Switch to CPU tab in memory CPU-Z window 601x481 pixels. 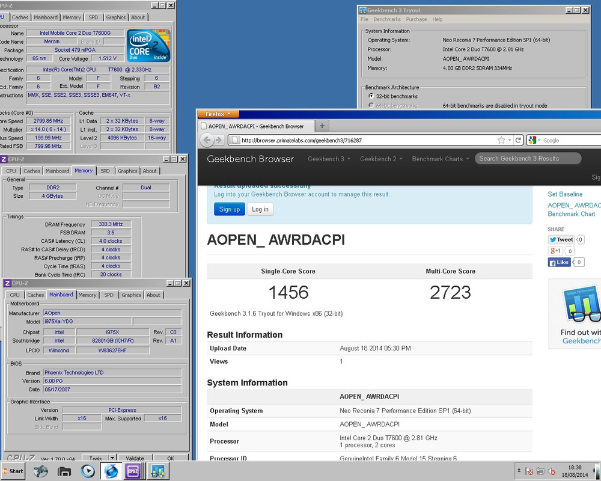point(11,171)
